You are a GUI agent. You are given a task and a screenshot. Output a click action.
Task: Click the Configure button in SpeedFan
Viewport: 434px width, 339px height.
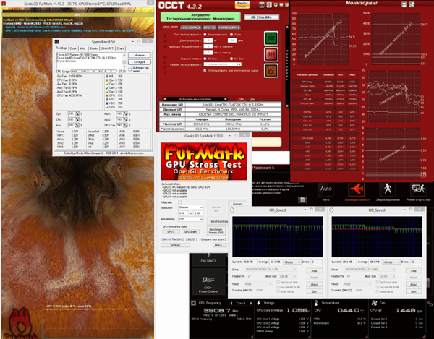click(x=140, y=62)
